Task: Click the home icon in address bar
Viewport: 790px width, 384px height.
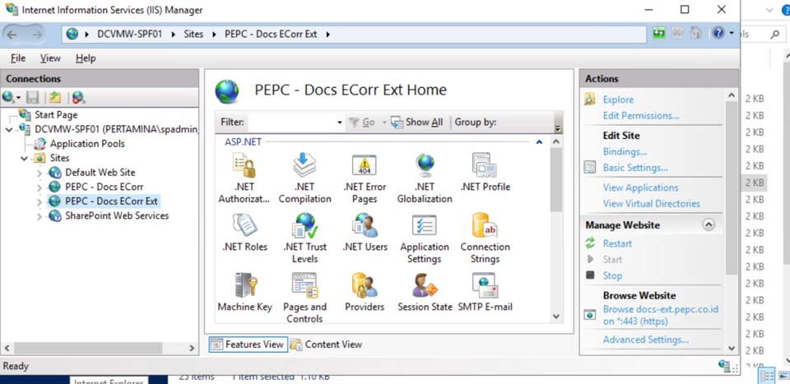Action: (x=696, y=33)
